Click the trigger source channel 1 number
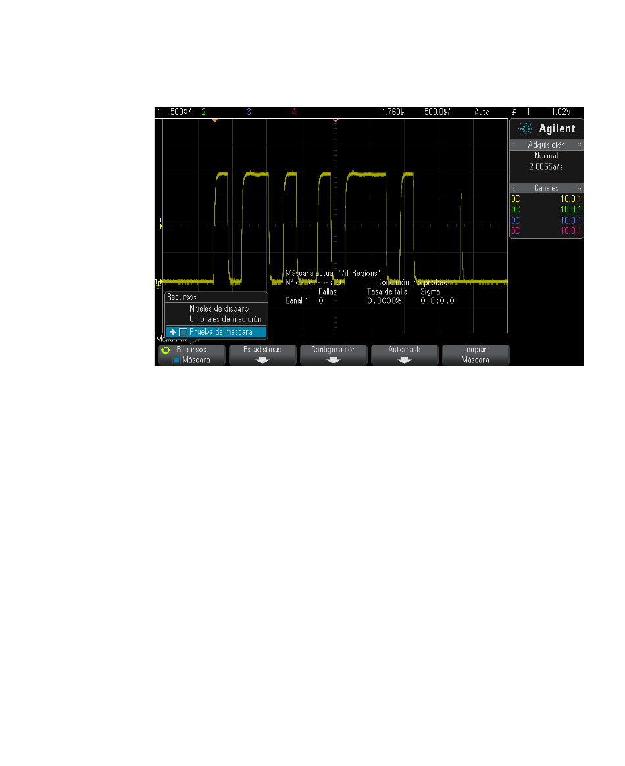Viewport: 625px width, 766px height. 528,112
